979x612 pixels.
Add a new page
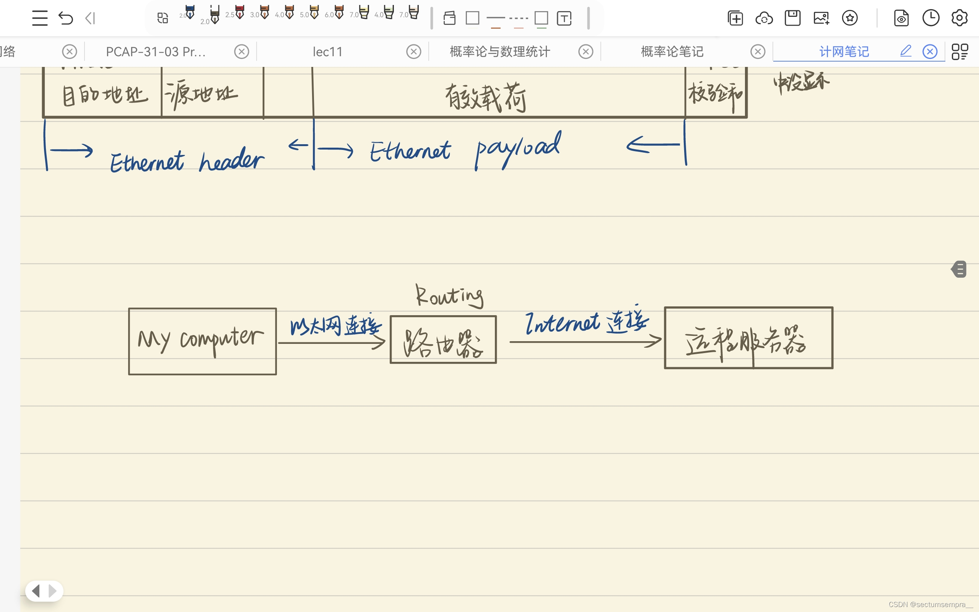[x=735, y=18]
